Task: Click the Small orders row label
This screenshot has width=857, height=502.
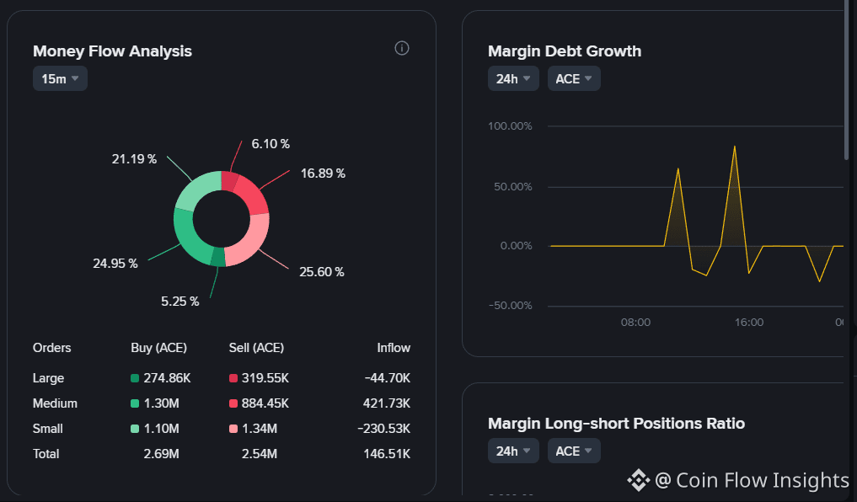Action: [x=47, y=429]
